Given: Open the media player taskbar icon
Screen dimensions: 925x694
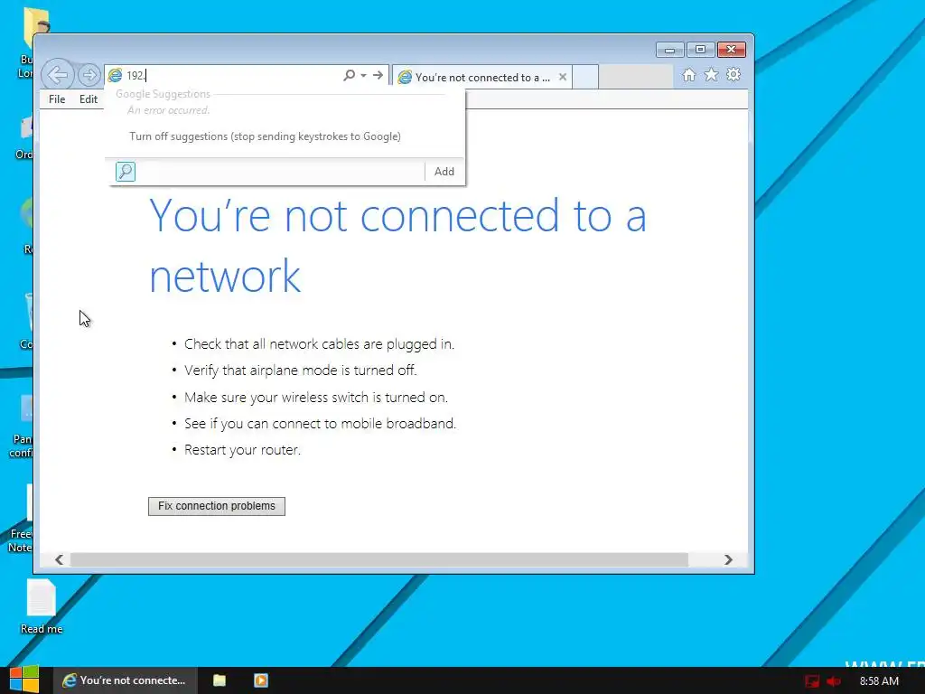Looking at the screenshot, I should click(x=261, y=680).
